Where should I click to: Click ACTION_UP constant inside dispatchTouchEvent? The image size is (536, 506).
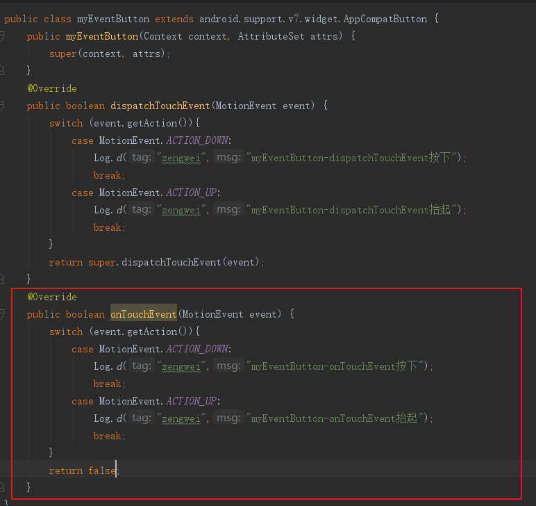click(192, 193)
